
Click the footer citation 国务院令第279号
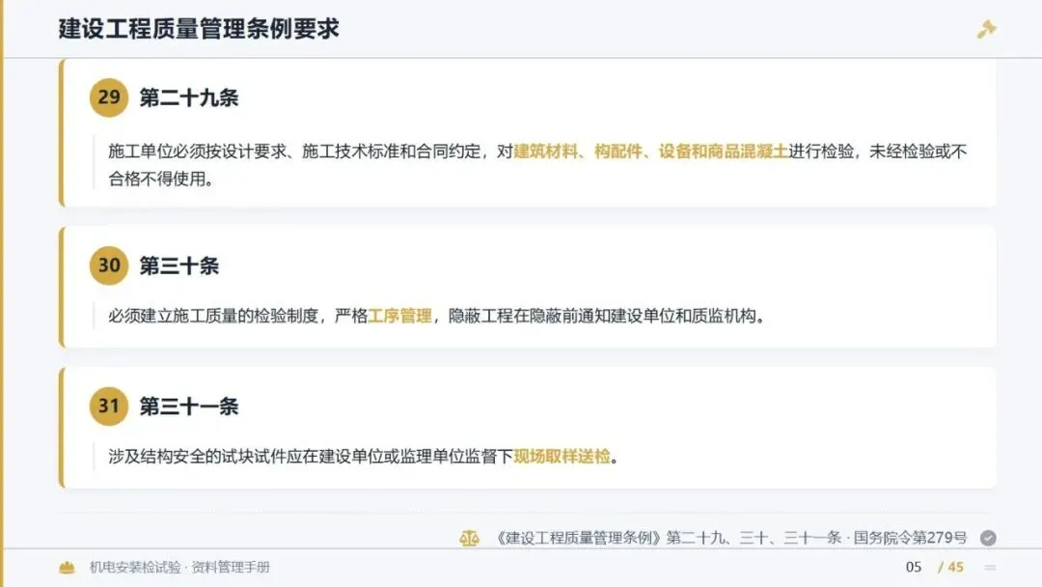pos(911,538)
